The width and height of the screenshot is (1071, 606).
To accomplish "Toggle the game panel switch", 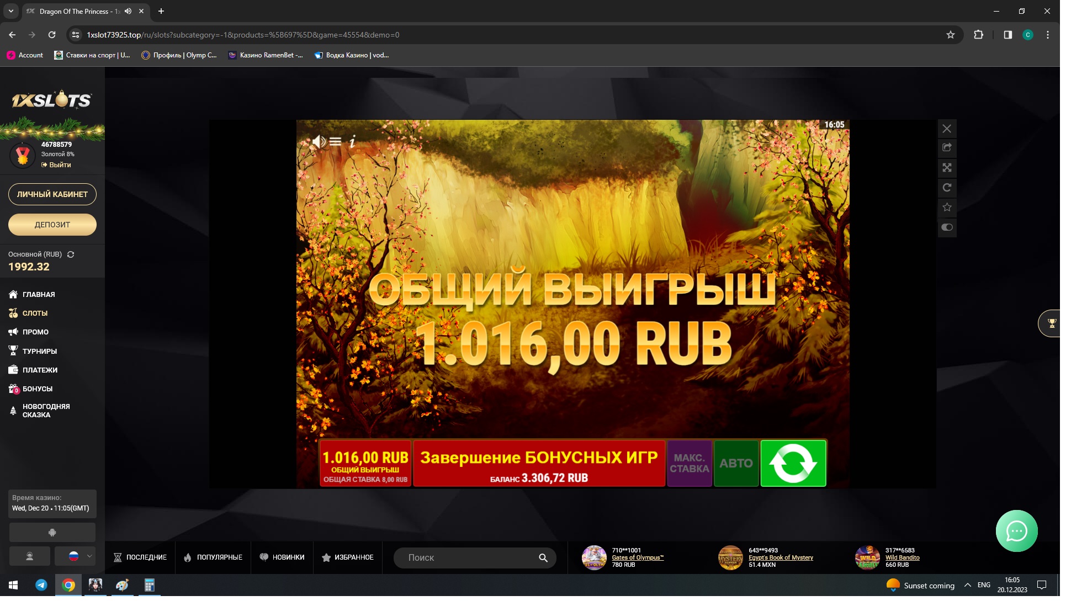I will 947,227.
